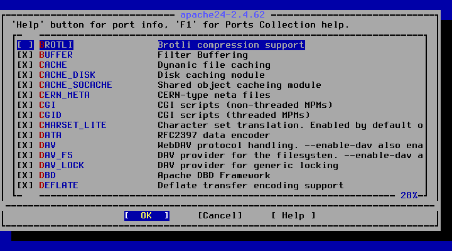452x251 pixels.
Task: Select the CGI option name
Action: [48, 105]
